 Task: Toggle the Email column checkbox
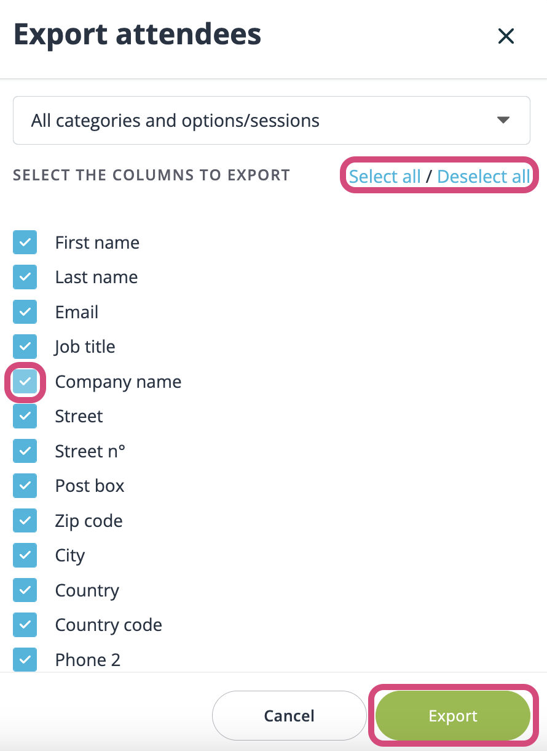tap(25, 311)
